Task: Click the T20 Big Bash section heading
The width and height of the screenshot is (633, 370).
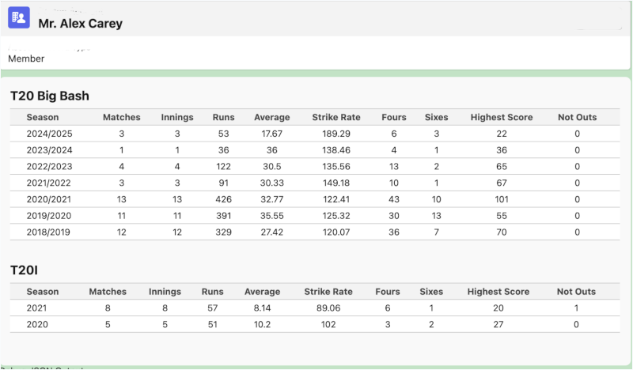Action: (49, 96)
